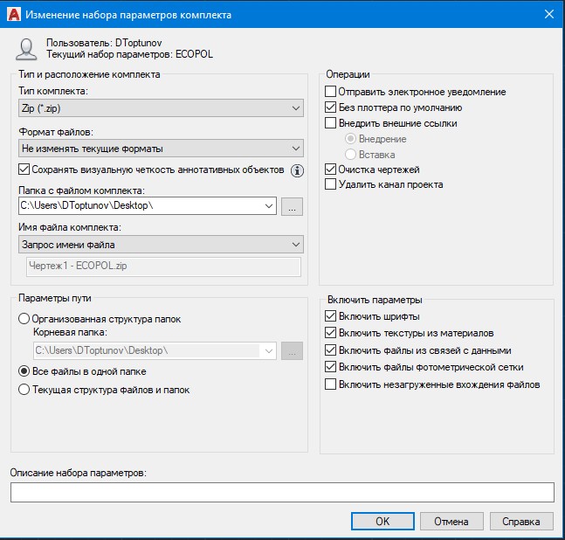Close the transmittal setup dialog
Screen dimensions: 565x540
pos(549,14)
